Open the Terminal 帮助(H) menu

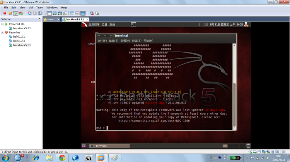(148, 41)
